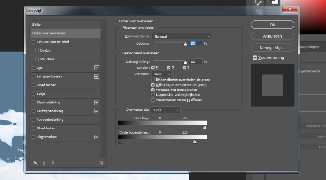326x180 pixels.
Task: Move effect down arrow icon
Action: [x=53, y=163]
